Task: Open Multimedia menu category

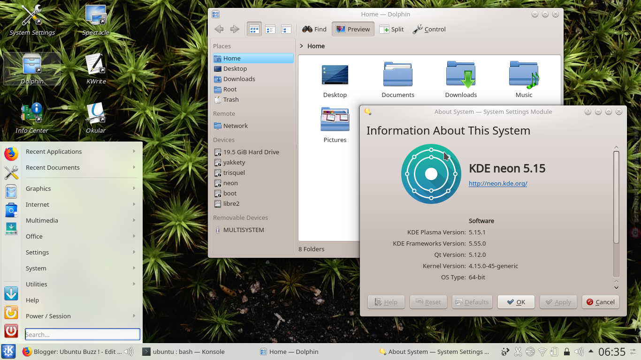Action: pos(82,220)
